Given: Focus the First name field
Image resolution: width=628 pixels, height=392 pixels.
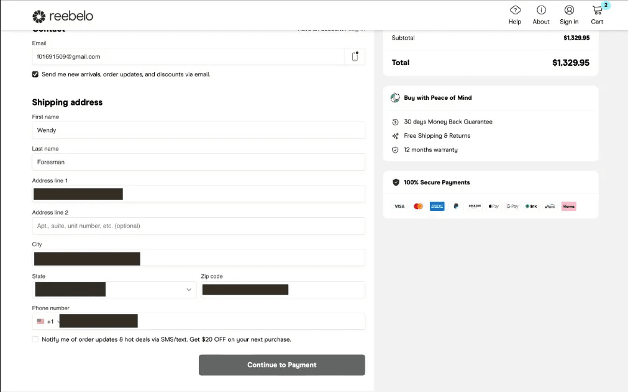Looking at the screenshot, I should (198, 130).
